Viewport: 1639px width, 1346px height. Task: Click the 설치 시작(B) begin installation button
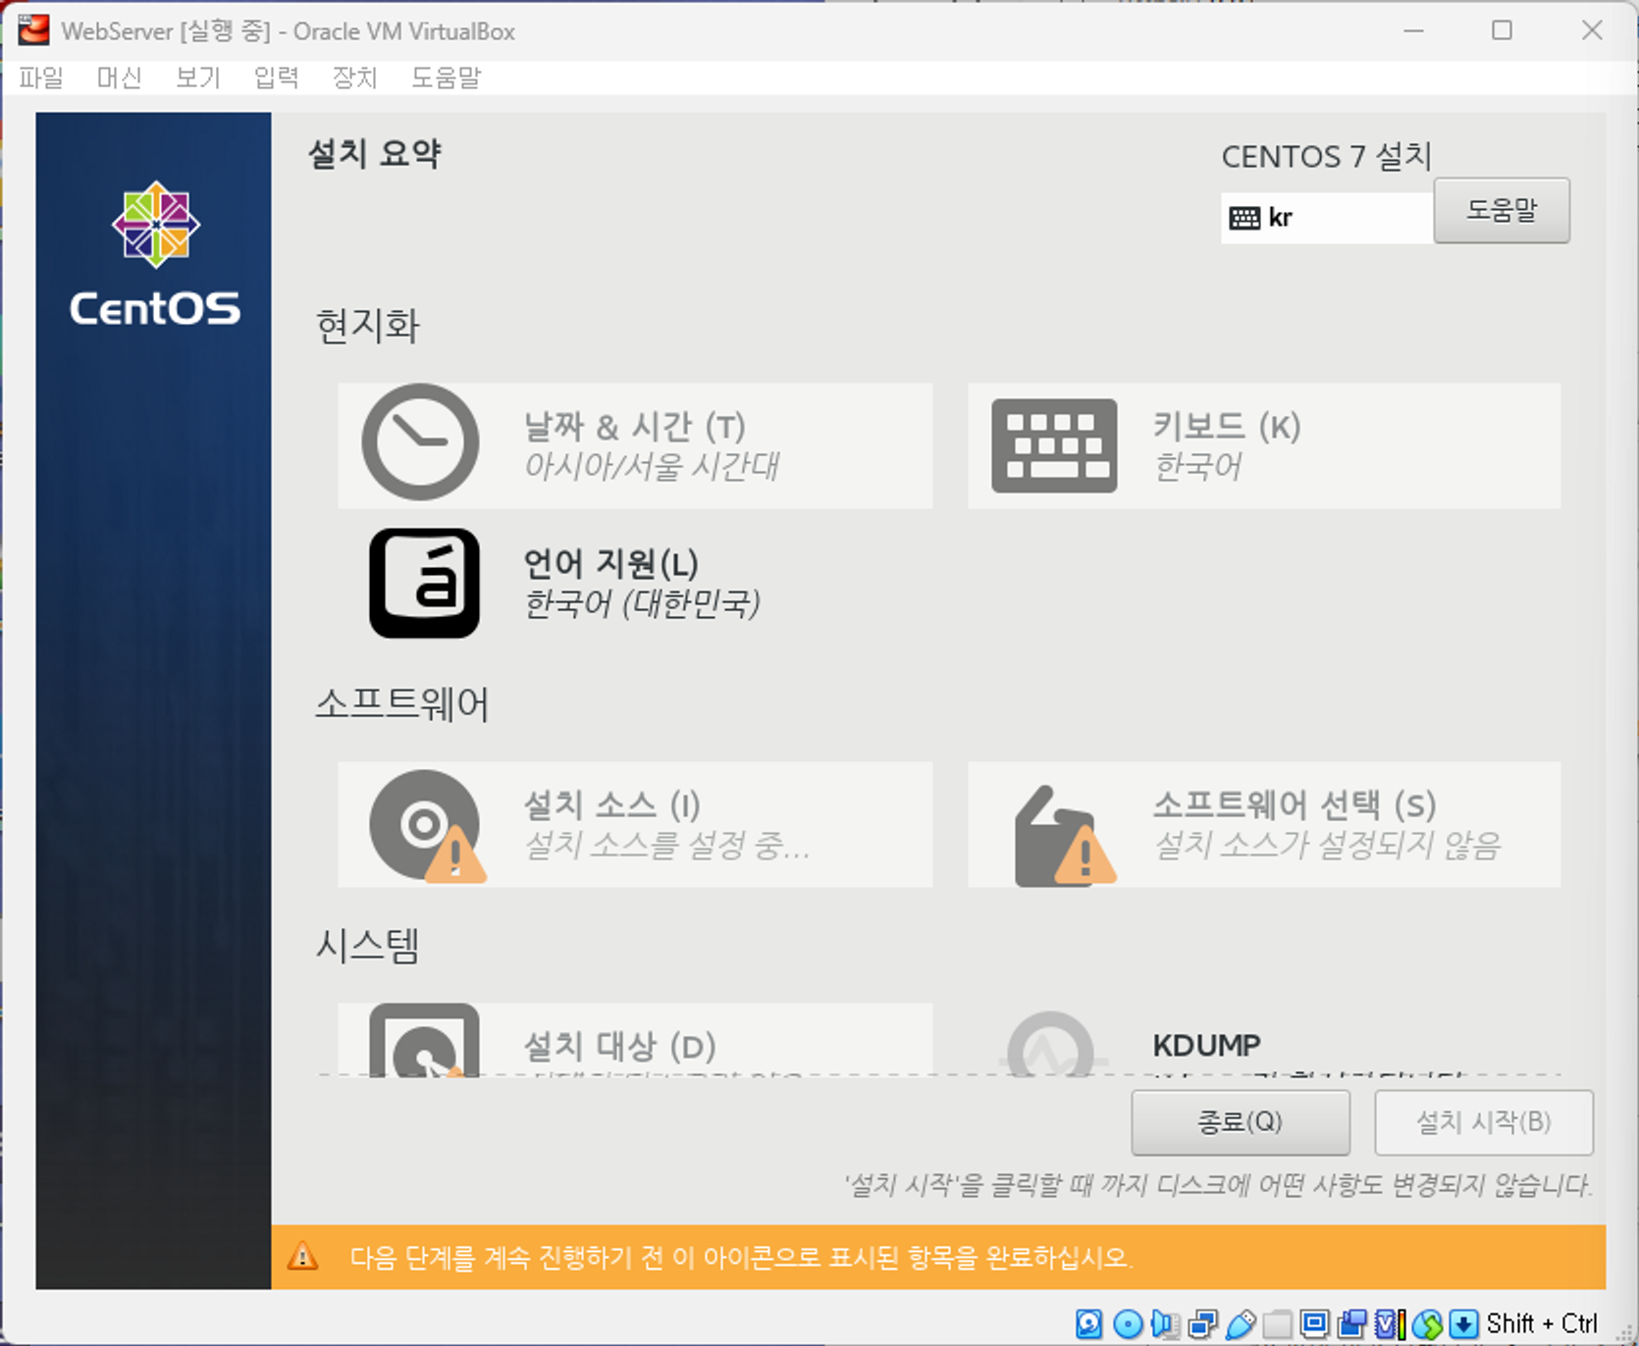pos(1484,1122)
